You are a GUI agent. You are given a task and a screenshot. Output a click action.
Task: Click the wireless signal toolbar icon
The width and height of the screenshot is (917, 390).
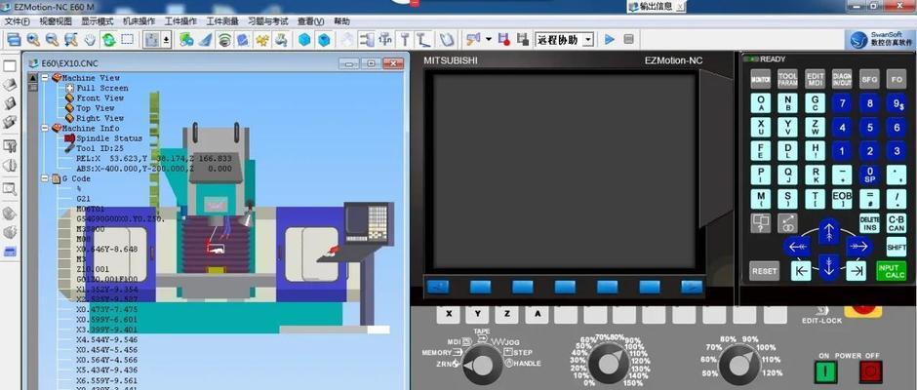224,40
